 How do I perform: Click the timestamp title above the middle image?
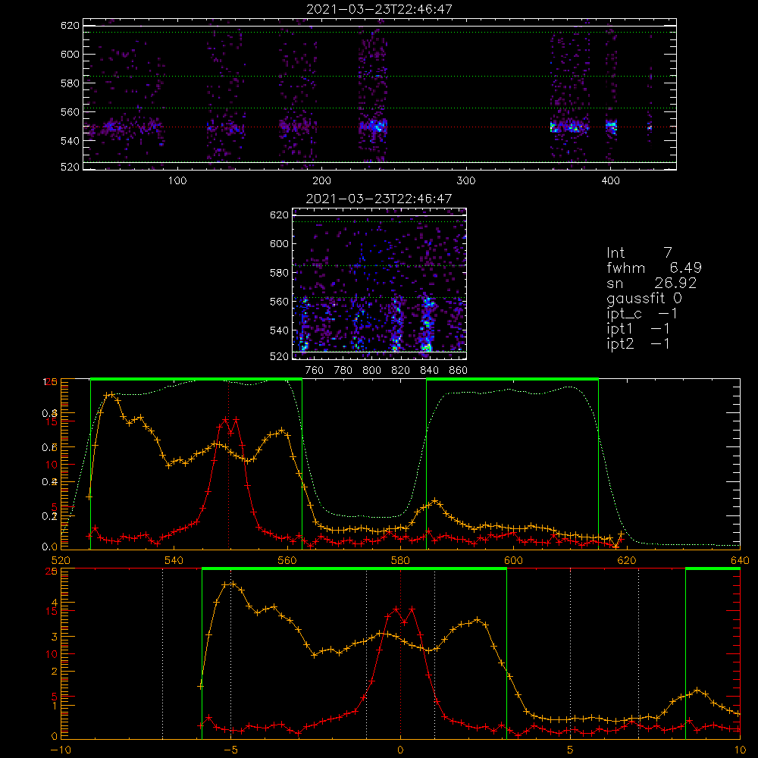point(379,199)
